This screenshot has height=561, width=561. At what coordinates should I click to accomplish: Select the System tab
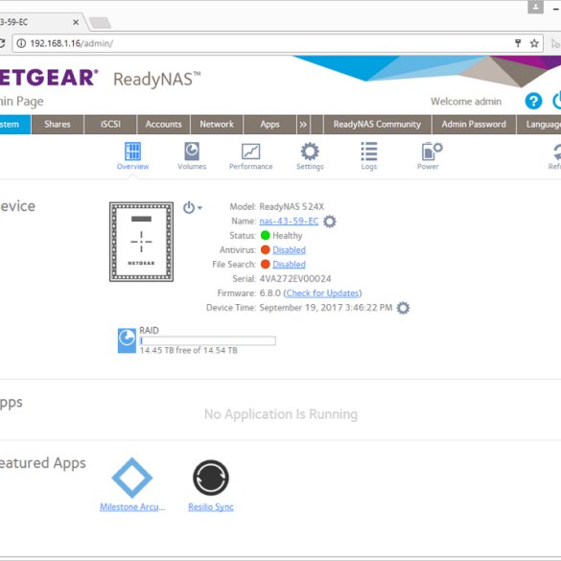click(x=15, y=125)
